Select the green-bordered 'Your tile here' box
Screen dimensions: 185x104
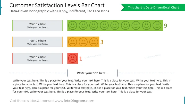(x=38, y=25)
